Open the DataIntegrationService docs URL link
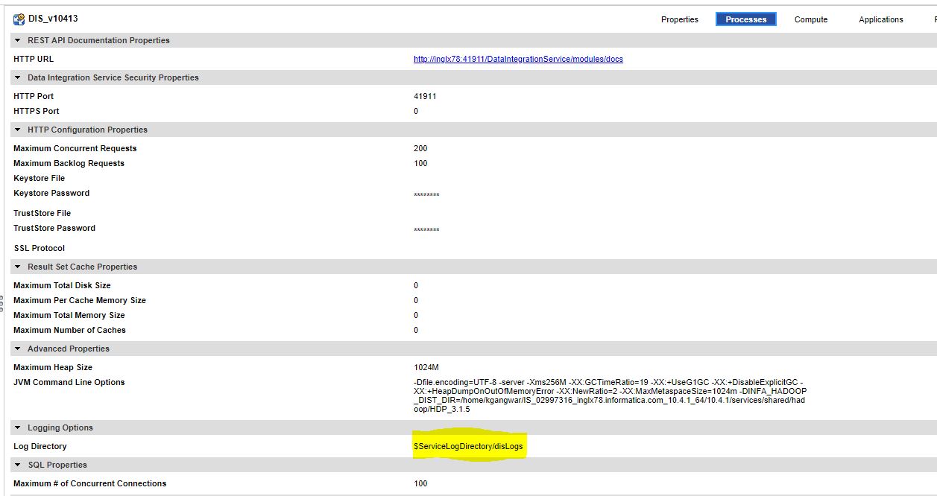 pyautogui.click(x=518, y=59)
